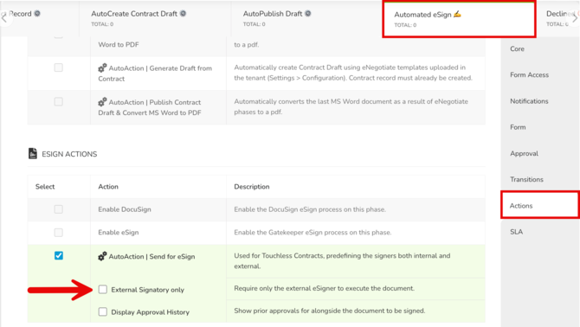Click the gear icon beside AutoPublish Draft
Image resolution: width=580 pixels, height=327 pixels.
pyautogui.click(x=308, y=14)
